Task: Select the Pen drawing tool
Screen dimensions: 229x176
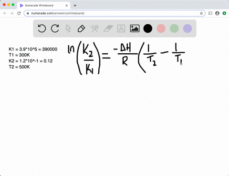Action: (x=81, y=29)
